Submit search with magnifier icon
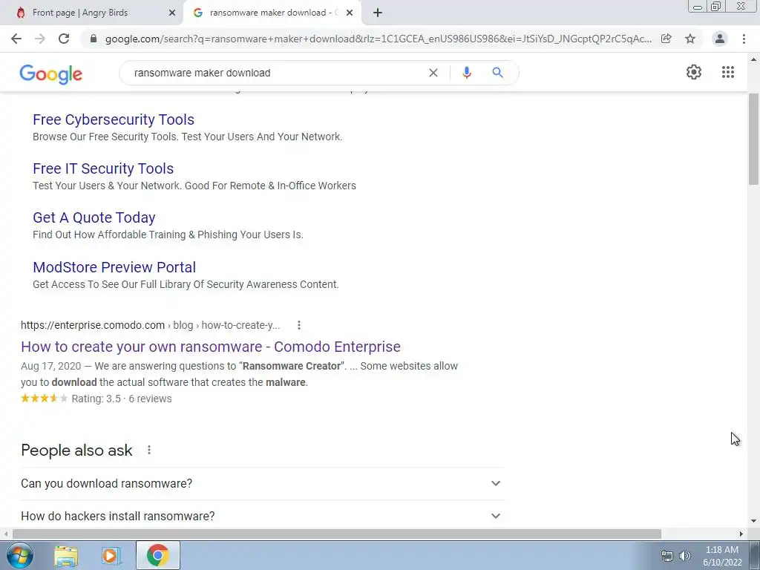 click(x=497, y=73)
